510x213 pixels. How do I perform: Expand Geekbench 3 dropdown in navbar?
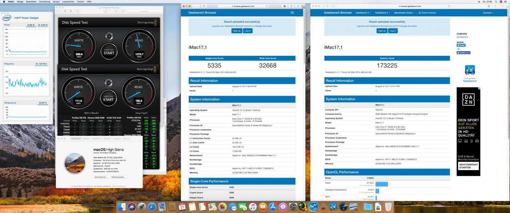pyautogui.click(x=382, y=13)
